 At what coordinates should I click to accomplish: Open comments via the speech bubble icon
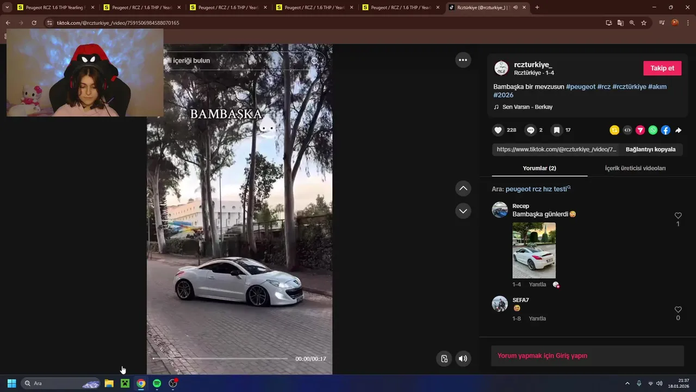tap(531, 130)
